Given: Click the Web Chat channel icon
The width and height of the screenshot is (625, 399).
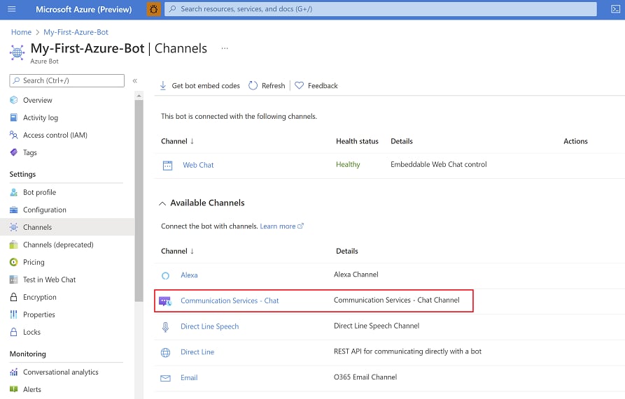Looking at the screenshot, I should 167,165.
